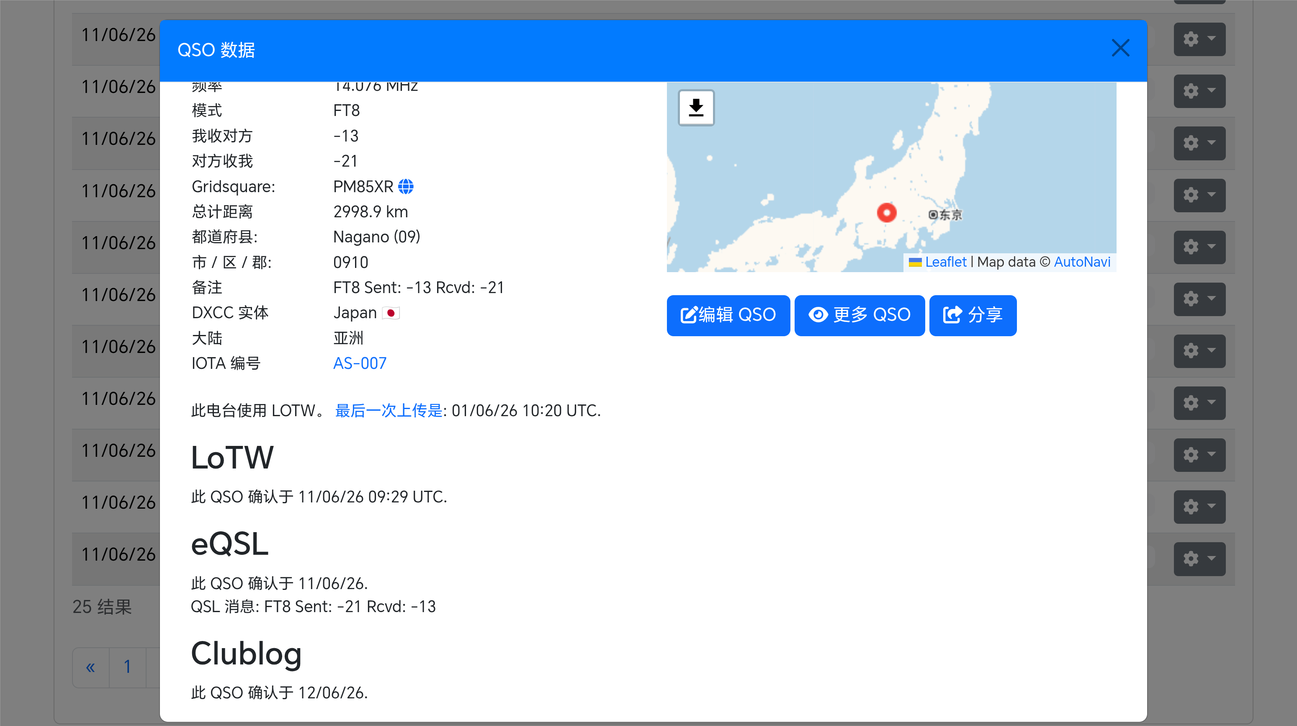Select page 1 in the pagination
The height and width of the screenshot is (726, 1297).
point(127,667)
